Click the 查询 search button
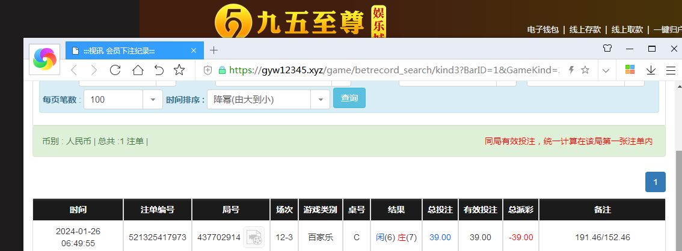Viewport: 682px width, 251px height. click(349, 98)
